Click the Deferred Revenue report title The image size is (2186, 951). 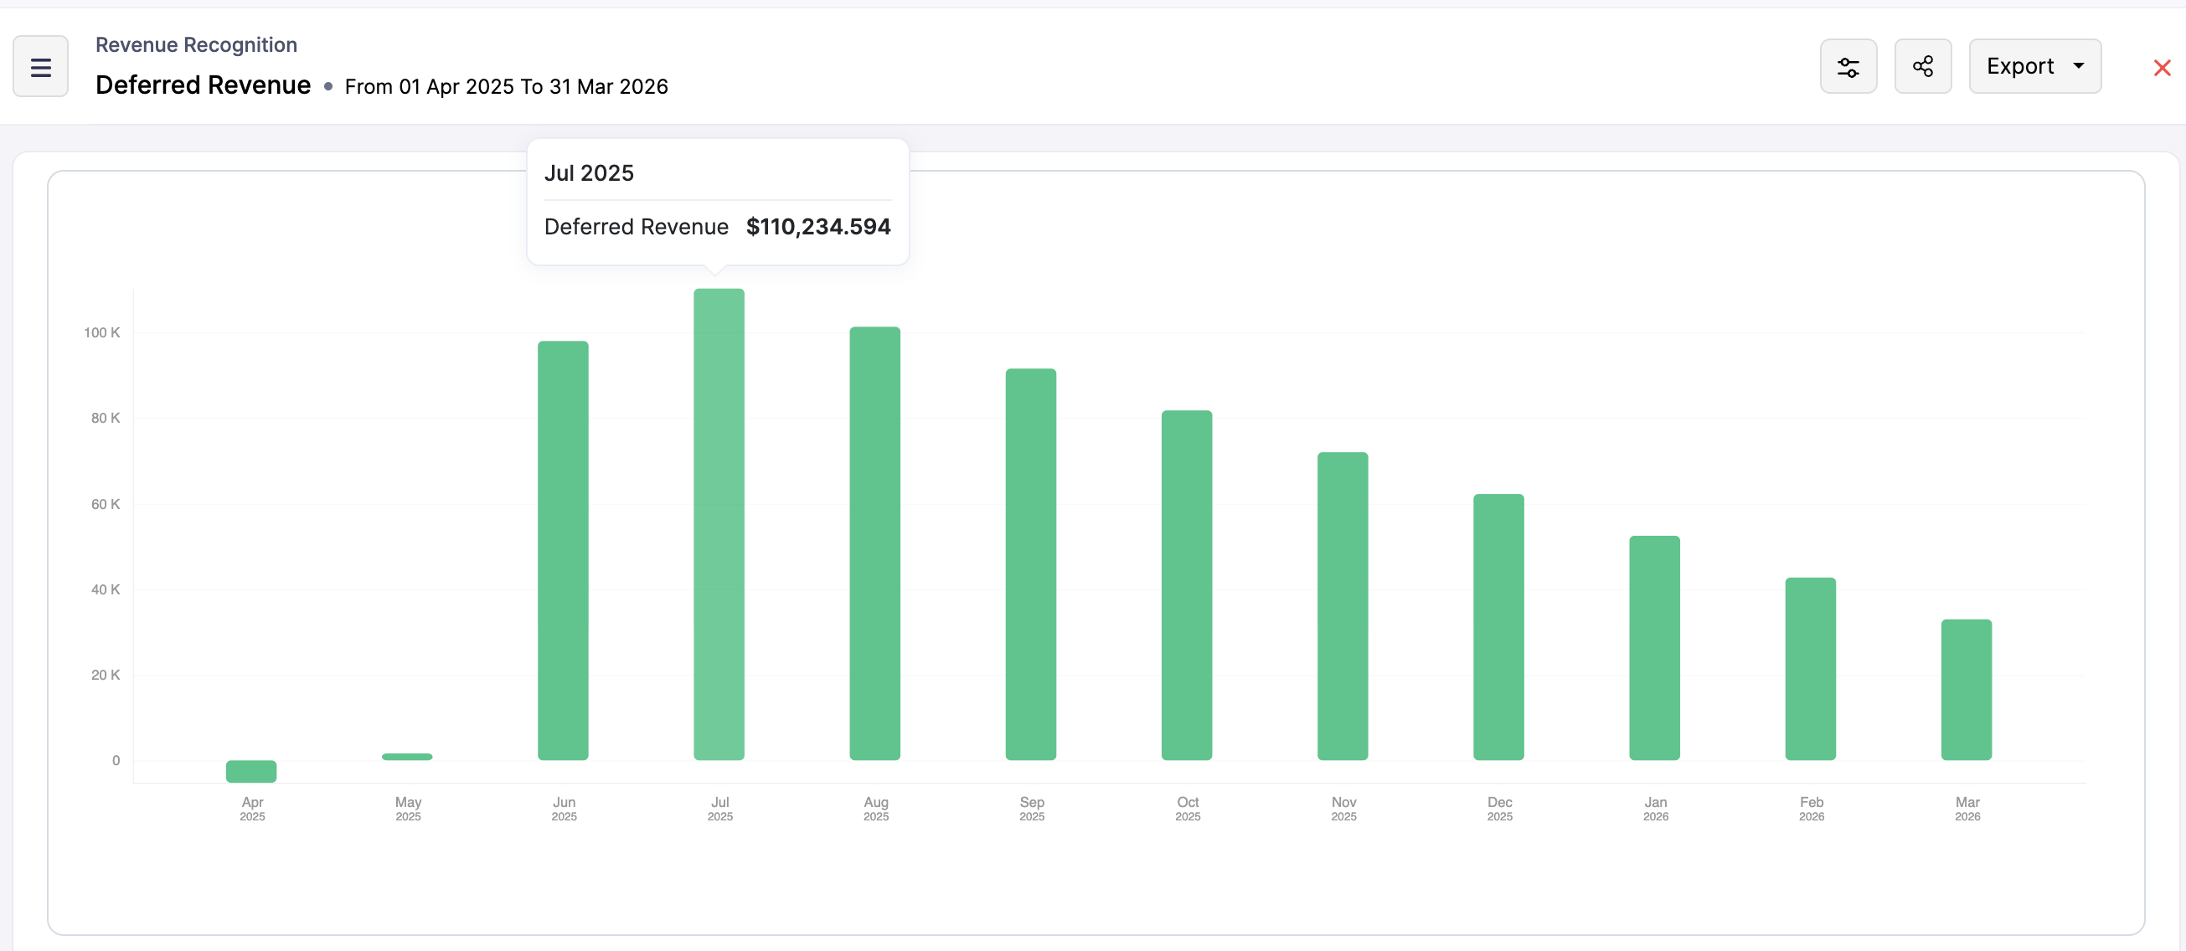pyautogui.click(x=203, y=85)
